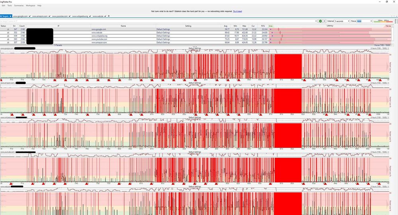398x215 pixels.
Task: Open the Workspace menu
Action: pyautogui.click(x=30, y=6)
